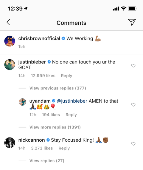Image resolution: width=143 pixels, height=170 pixels.
Task: Reply to justinbieber's comment
Action: tap(66, 76)
